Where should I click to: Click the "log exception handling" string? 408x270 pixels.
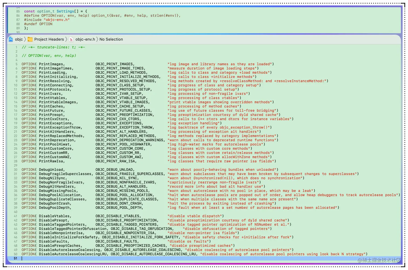pos(193,123)
